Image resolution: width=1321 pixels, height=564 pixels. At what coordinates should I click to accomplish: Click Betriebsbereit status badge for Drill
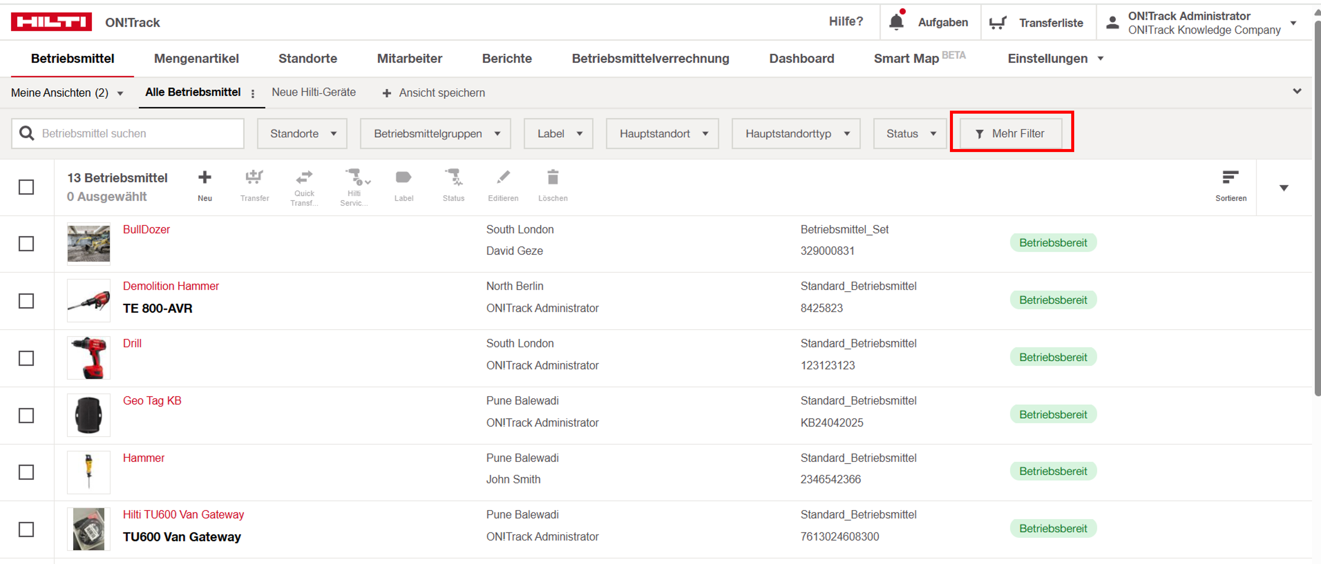point(1053,357)
